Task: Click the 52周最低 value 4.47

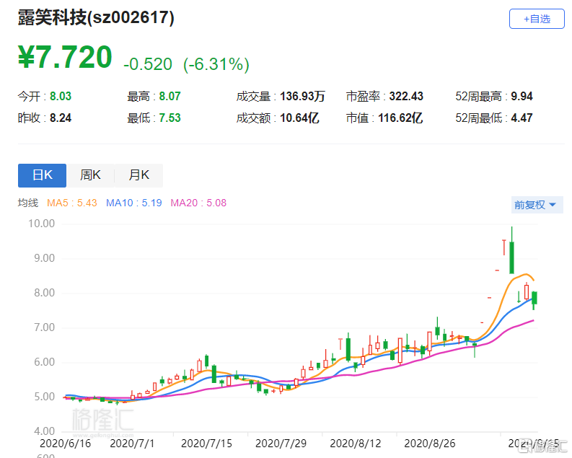Action: pos(522,118)
